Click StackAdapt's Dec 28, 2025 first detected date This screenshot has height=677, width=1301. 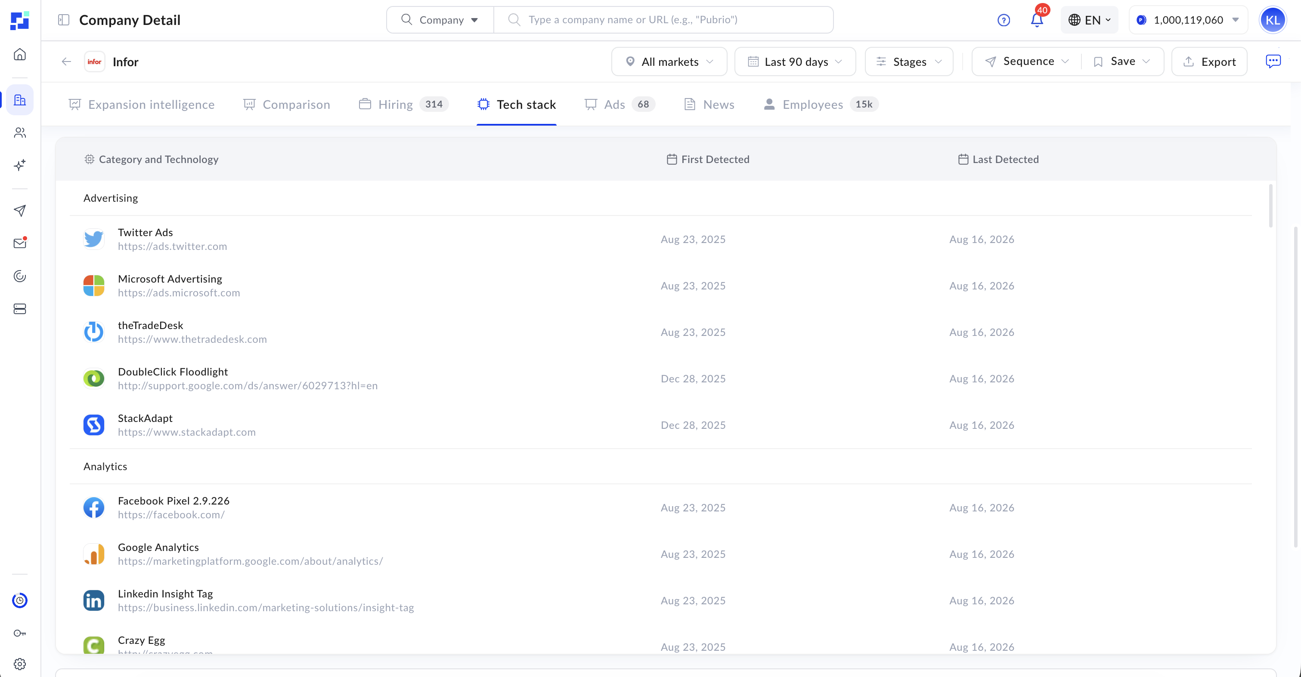point(693,425)
